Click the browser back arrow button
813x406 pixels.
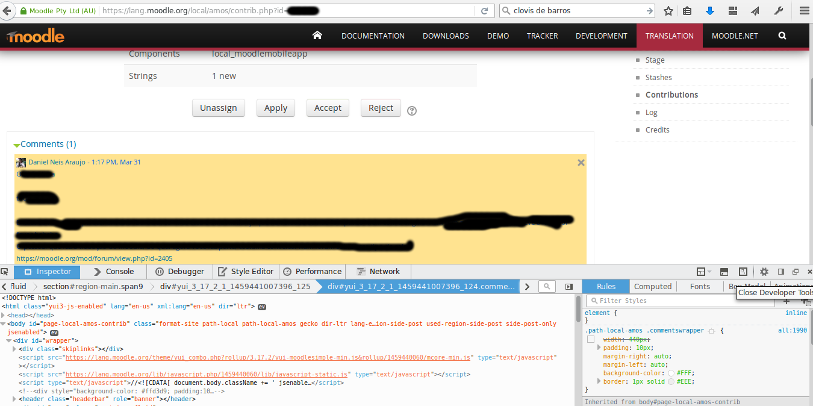click(5, 10)
